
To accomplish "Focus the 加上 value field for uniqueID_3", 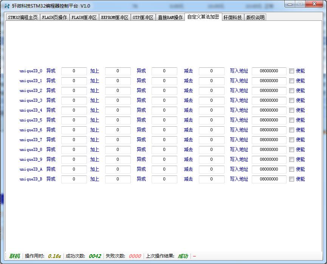I will coord(118,100).
